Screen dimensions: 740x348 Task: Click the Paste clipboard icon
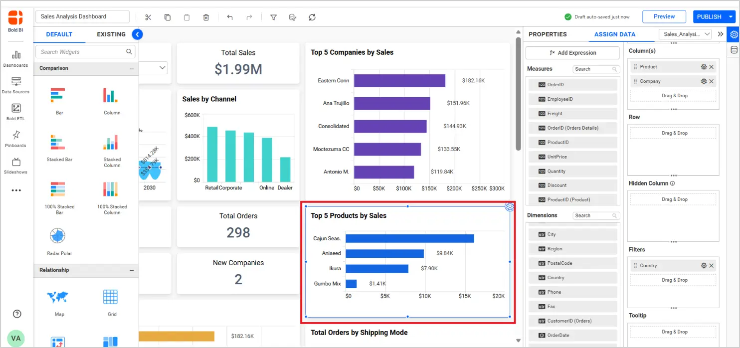pos(186,17)
